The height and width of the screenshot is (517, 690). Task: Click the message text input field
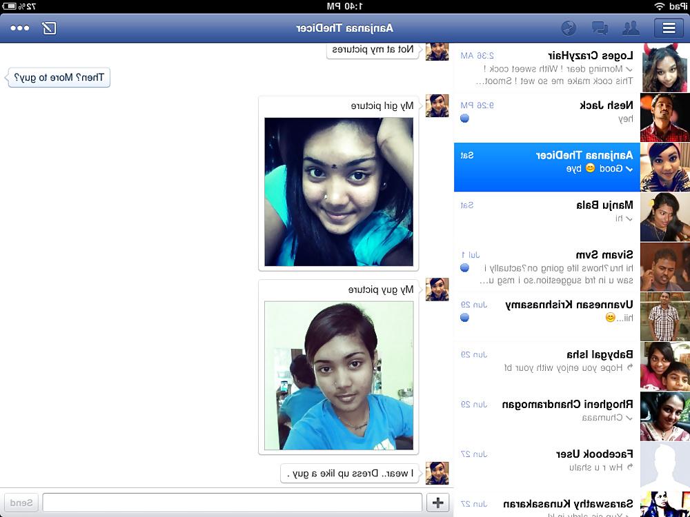(233, 502)
